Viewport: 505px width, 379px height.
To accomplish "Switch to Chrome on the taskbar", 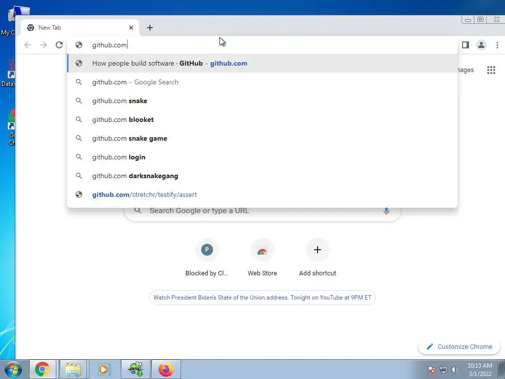I will [42, 369].
